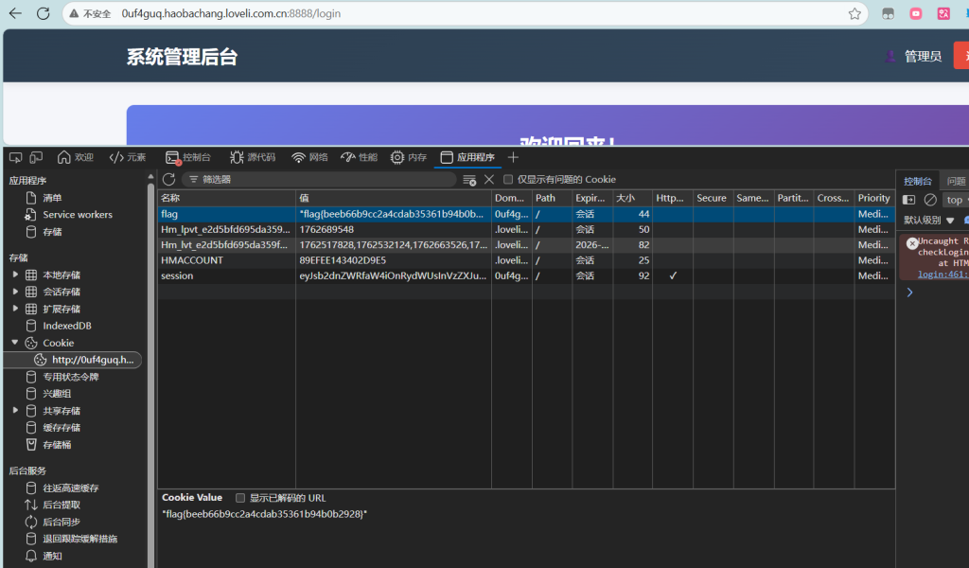Select the session cookie row
969x568 pixels.
227,276
